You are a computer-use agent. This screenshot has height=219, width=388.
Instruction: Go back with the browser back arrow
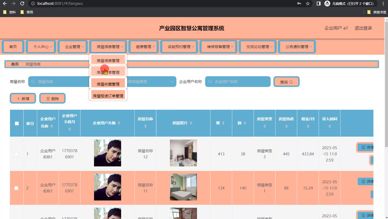click(x=5, y=3)
